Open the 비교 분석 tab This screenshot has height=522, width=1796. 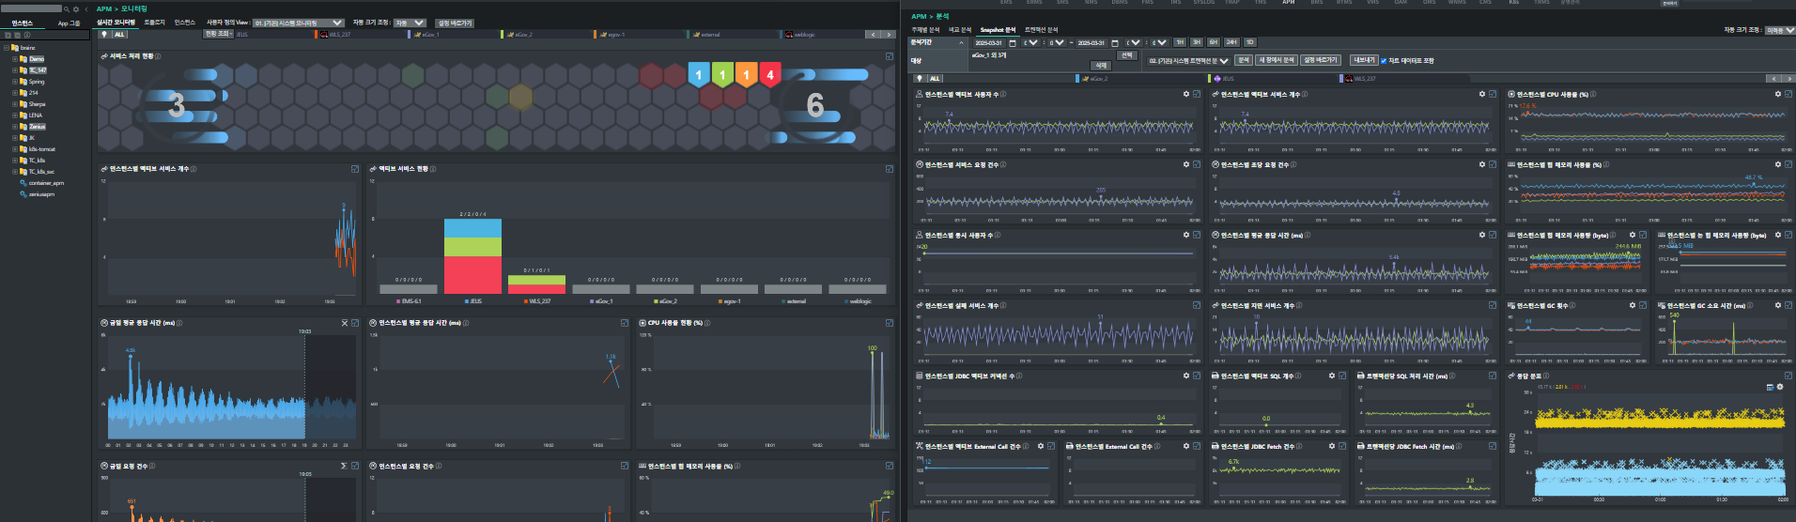click(x=960, y=30)
